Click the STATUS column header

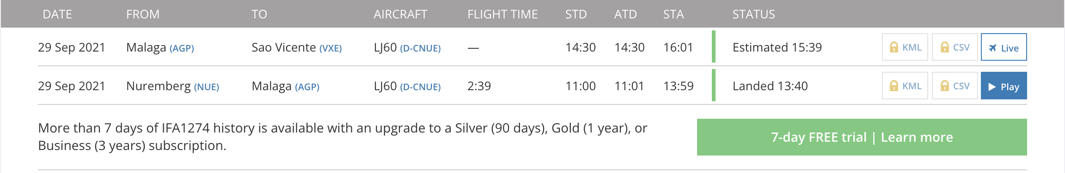tap(753, 14)
